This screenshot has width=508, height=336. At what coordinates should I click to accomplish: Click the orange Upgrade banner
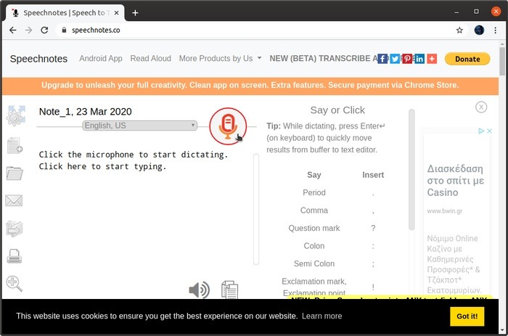(x=250, y=85)
